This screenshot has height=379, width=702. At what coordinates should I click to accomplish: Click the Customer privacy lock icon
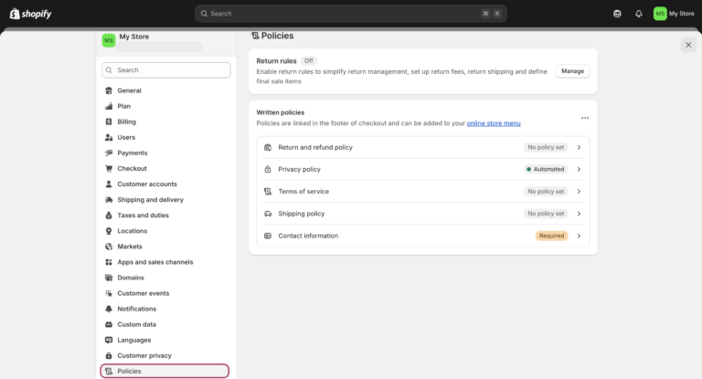[109, 355]
